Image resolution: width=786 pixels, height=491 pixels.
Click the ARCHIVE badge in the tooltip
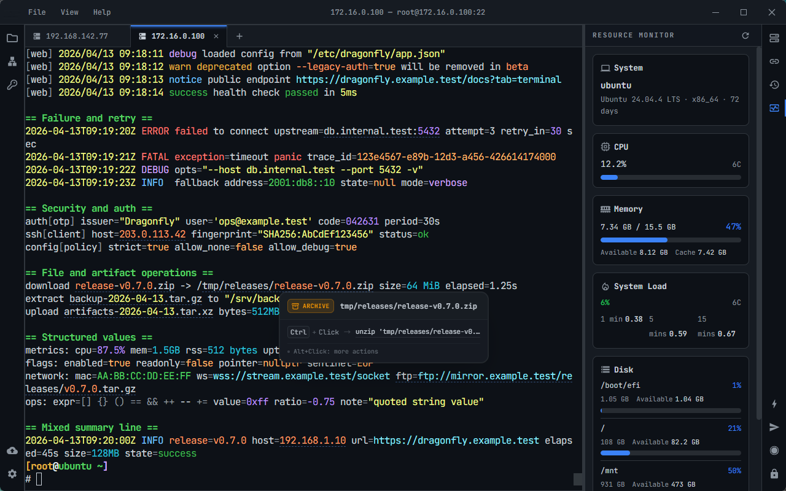click(310, 306)
